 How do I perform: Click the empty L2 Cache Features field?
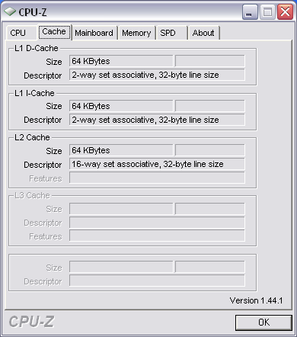click(x=157, y=178)
